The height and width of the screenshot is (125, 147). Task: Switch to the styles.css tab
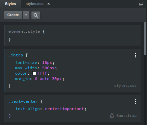34,4
